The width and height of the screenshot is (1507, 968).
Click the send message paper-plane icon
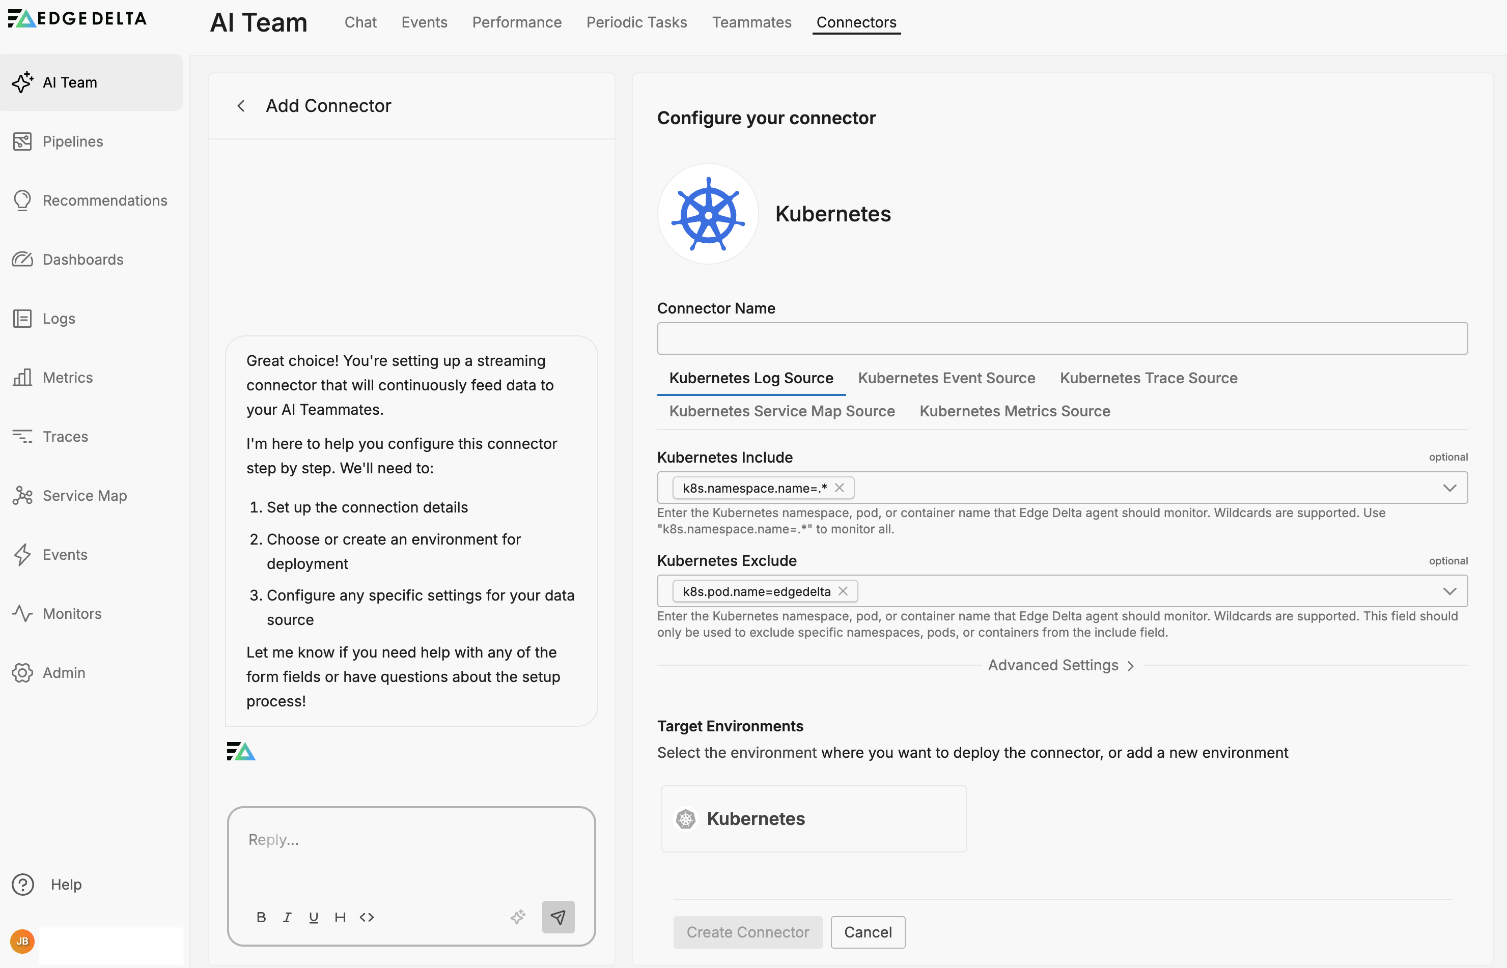pos(557,917)
